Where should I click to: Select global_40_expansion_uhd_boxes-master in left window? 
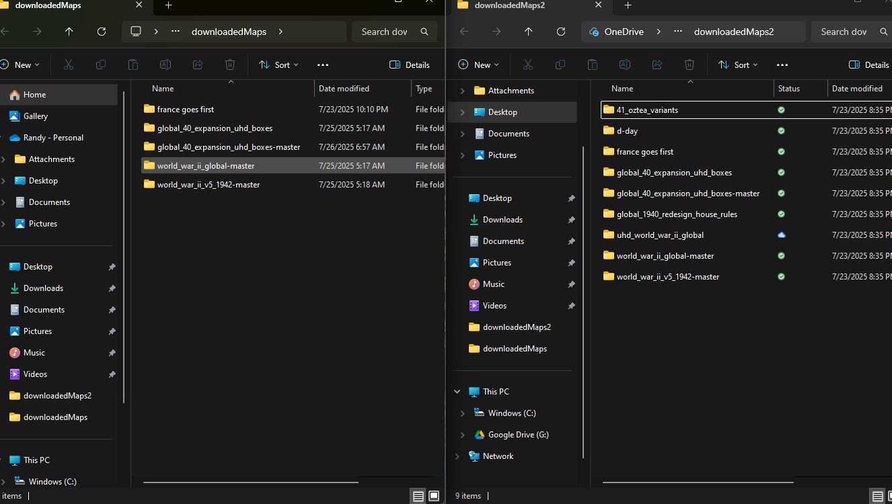pyautogui.click(x=293, y=147)
